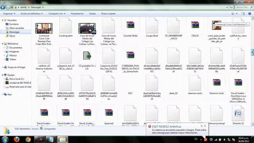Launch Firefox from the taskbar
The height and width of the screenshot is (143, 254).
pos(17,139)
